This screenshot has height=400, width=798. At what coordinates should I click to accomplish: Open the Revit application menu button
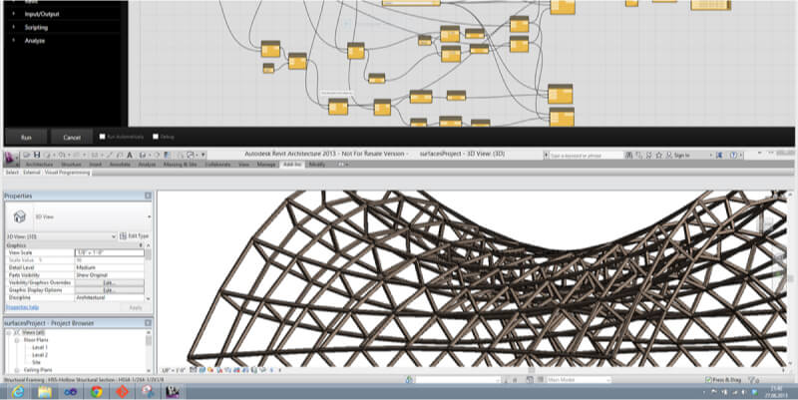click(x=11, y=159)
